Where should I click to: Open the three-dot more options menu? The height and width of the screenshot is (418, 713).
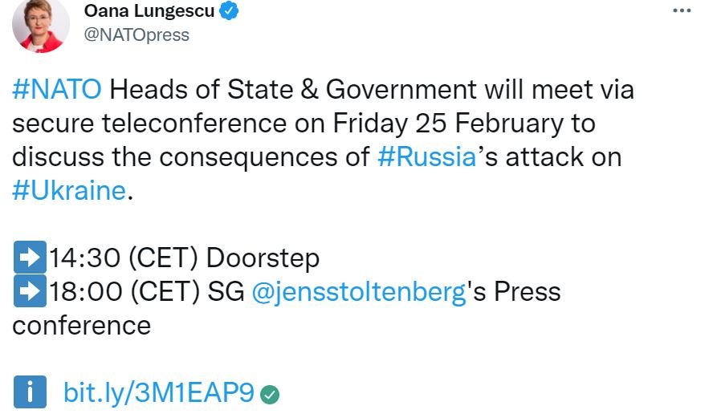(x=681, y=11)
